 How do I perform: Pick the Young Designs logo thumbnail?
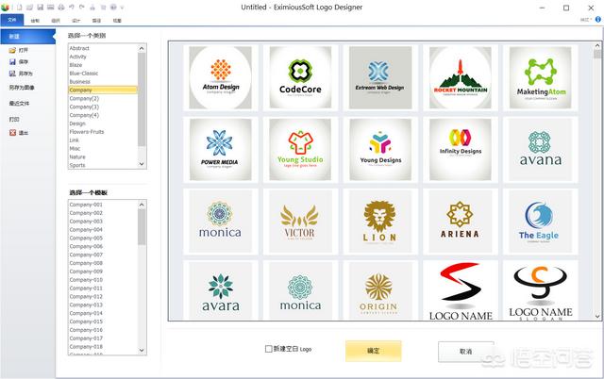point(379,149)
